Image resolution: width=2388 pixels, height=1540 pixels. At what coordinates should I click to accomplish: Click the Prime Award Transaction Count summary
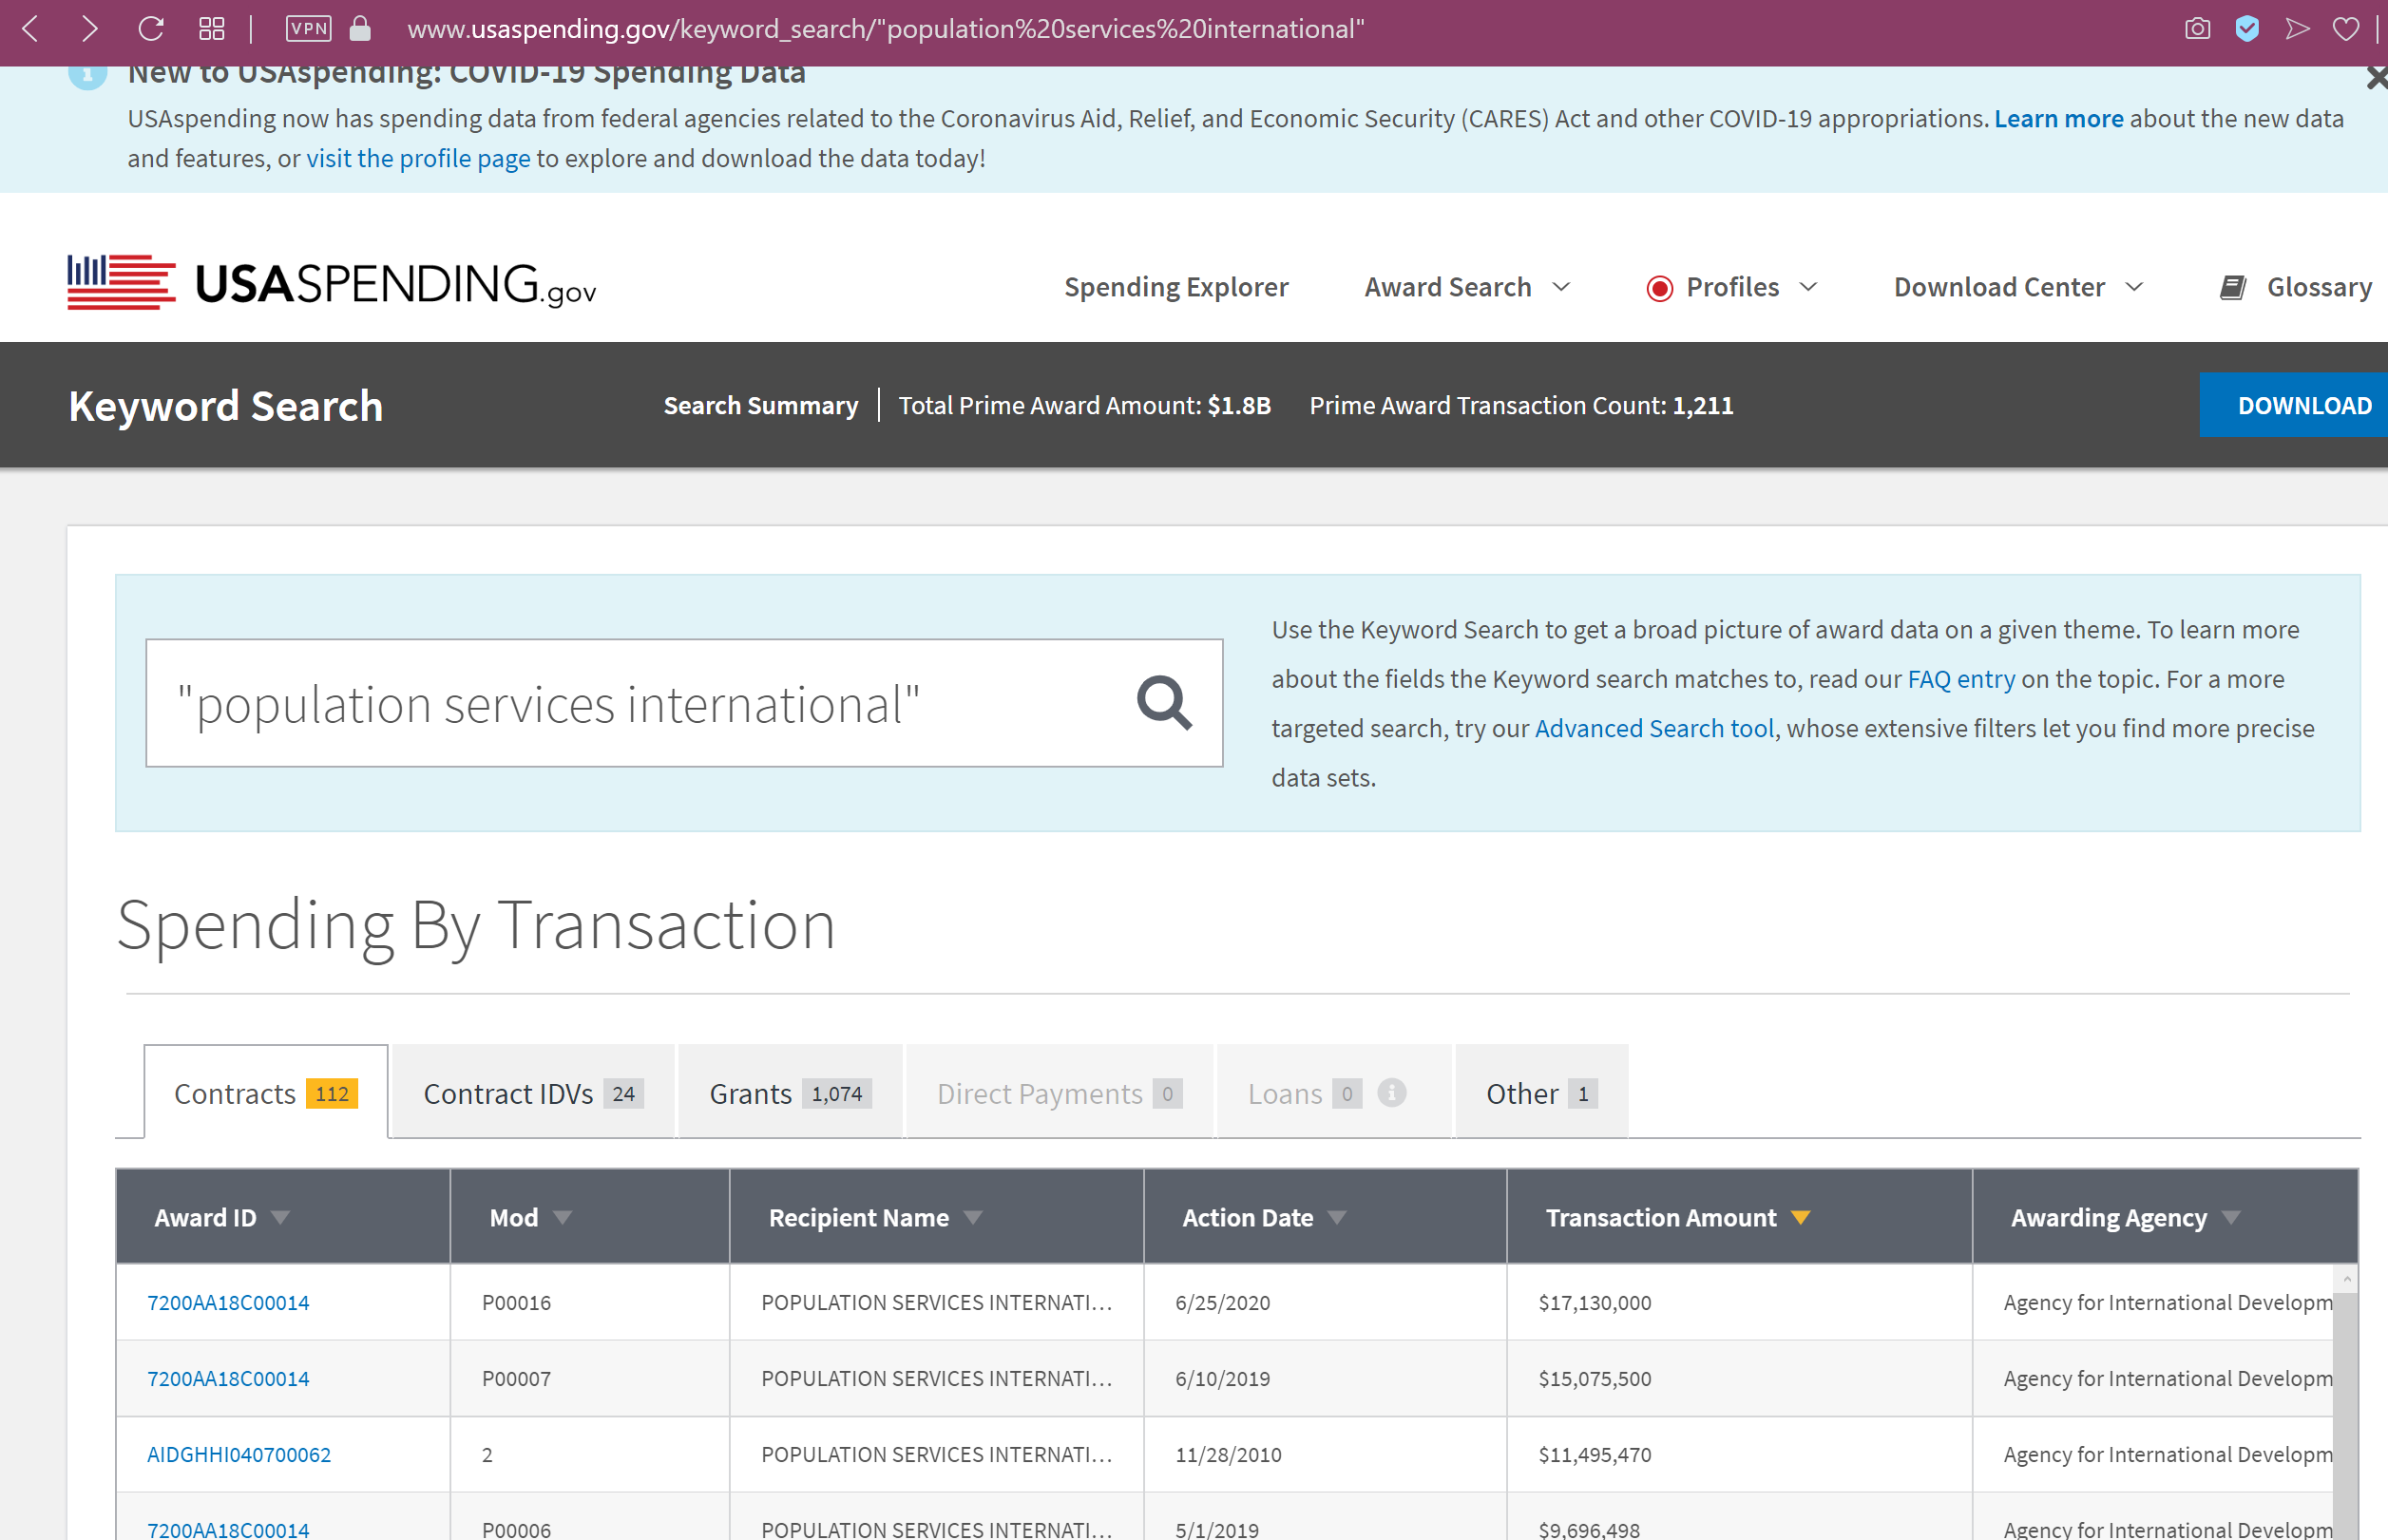[x=1521, y=405]
